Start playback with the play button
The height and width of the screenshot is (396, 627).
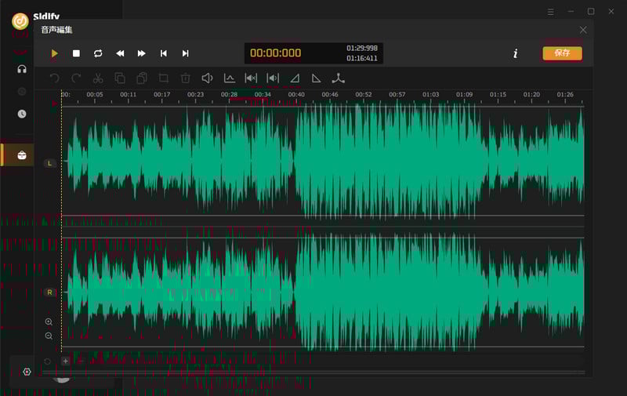click(x=54, y=53)
